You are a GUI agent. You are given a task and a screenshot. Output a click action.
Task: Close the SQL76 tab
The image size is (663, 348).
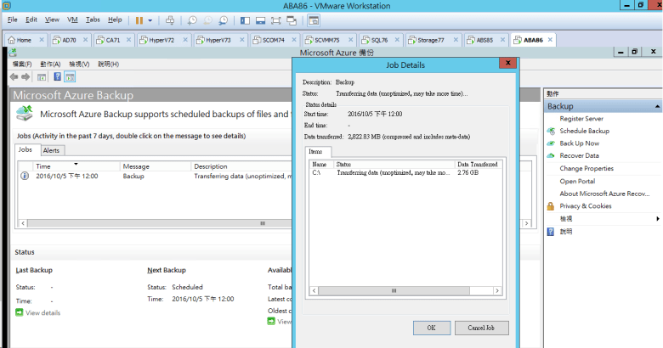click(398, 40)
